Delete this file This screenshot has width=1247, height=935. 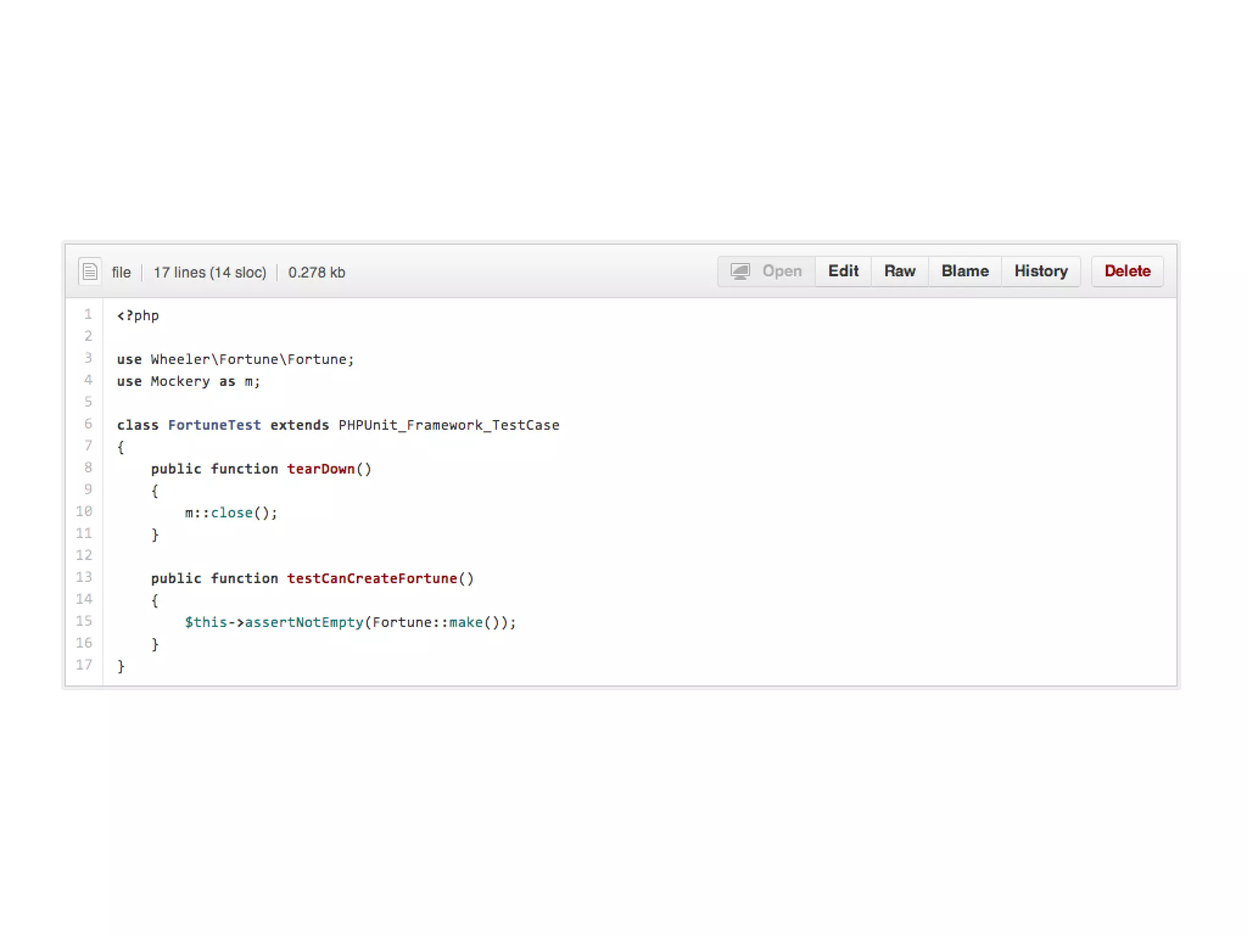click(x=1127, y=271)
